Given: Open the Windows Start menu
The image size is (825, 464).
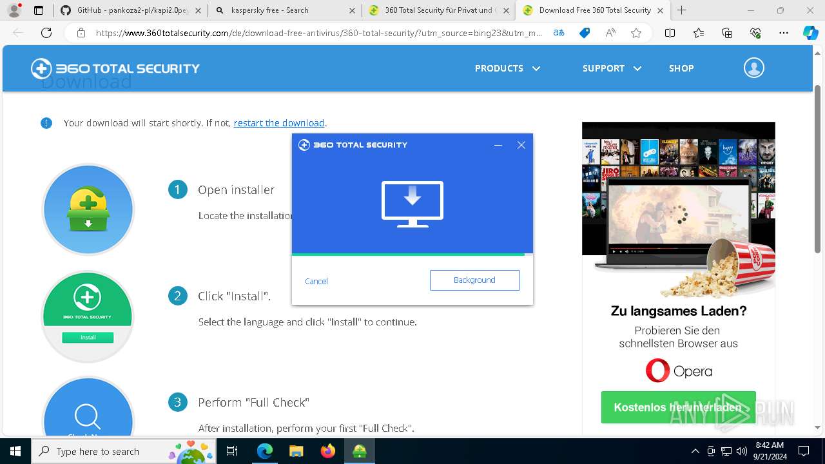Looking at the screenshot, I should point(15,451).
